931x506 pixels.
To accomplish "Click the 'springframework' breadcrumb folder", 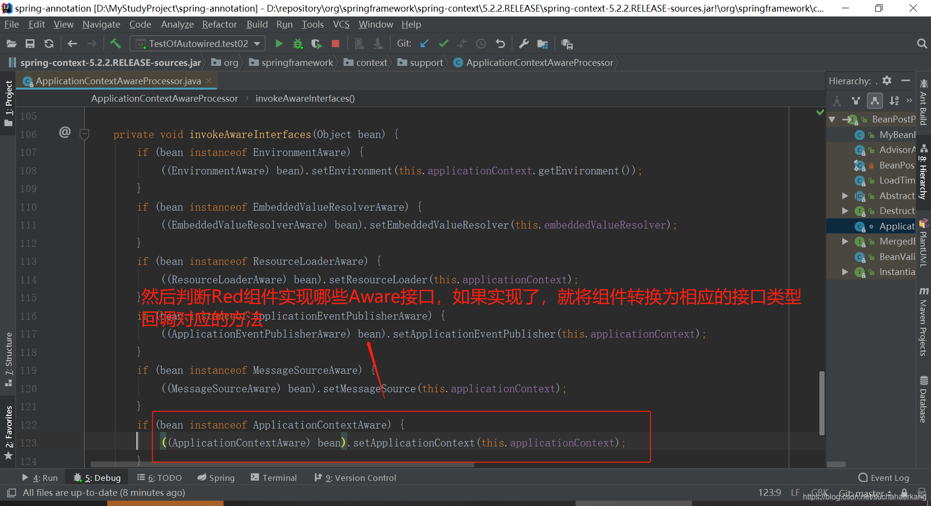I will pos(291,62).
